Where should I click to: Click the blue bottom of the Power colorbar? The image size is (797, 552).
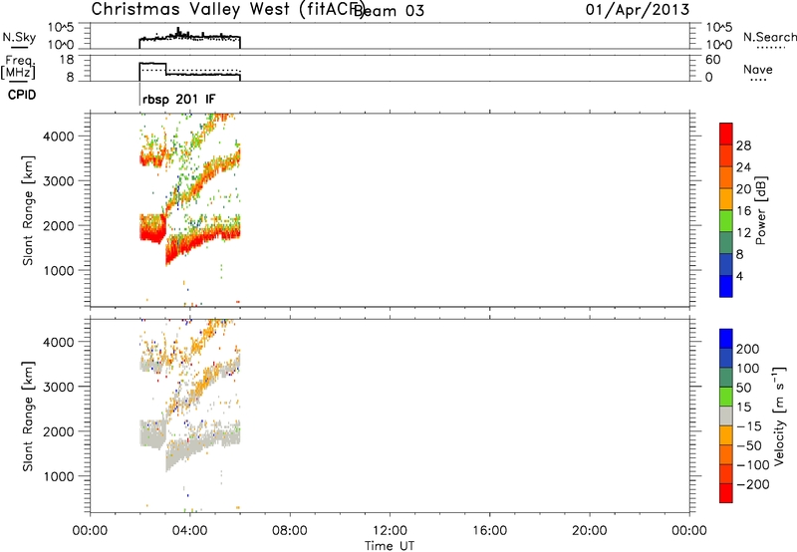726,286
